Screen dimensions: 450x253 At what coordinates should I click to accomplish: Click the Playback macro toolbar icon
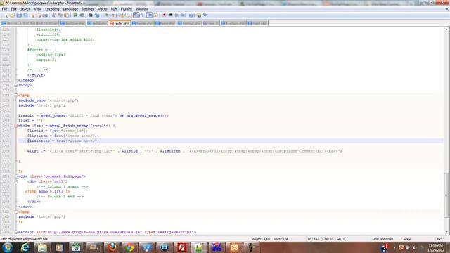click(177, 15)
